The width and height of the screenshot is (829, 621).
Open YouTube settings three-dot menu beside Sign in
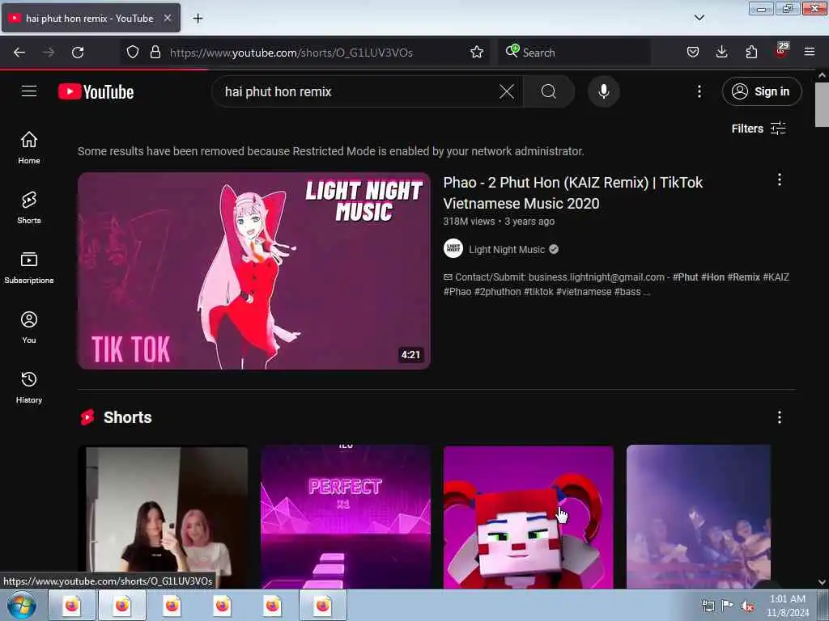699,92
